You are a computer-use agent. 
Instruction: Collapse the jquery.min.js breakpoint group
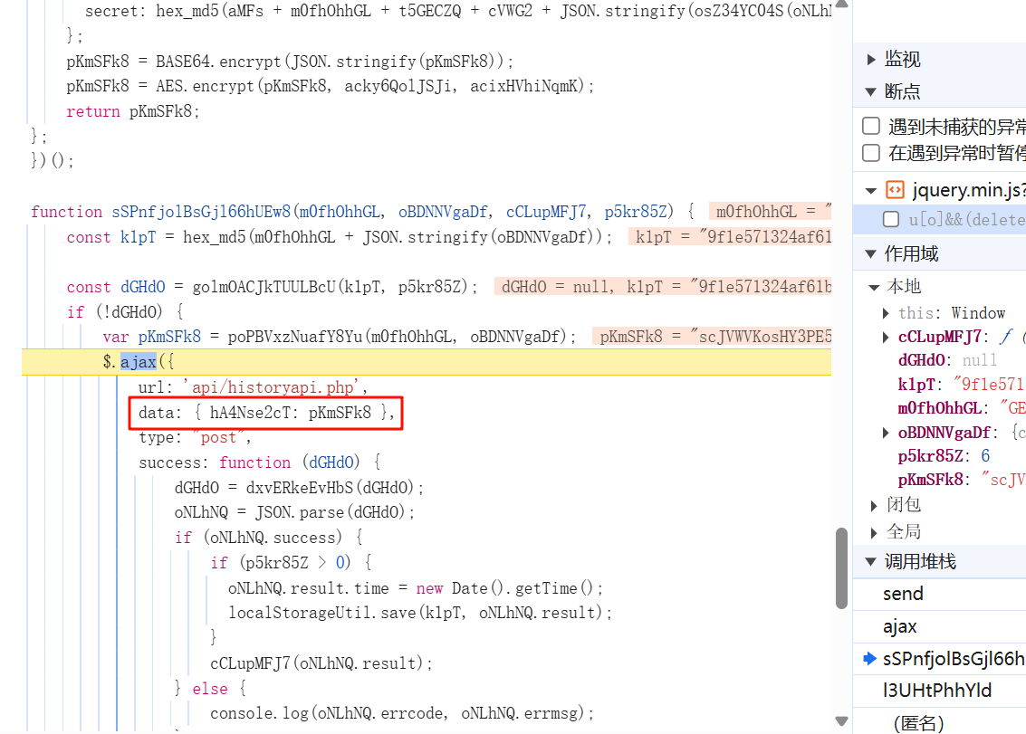click(871, 191)
